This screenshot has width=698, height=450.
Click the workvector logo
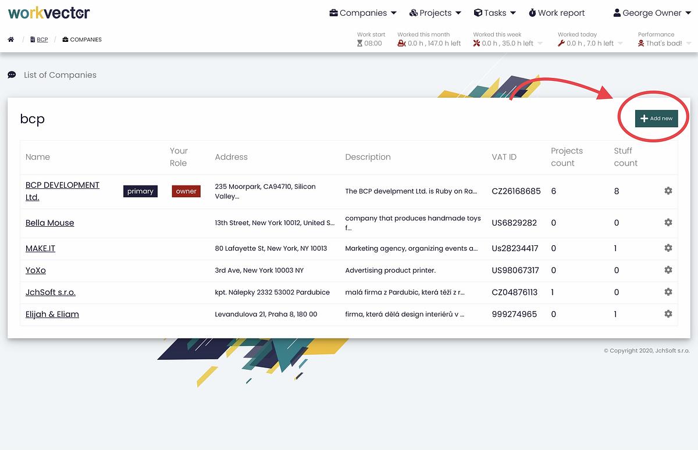click(x=49, y=12)
